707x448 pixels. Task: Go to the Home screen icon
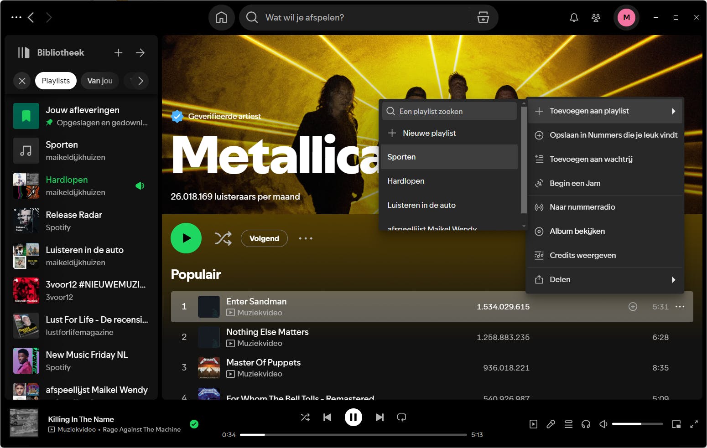click(221, 18)
